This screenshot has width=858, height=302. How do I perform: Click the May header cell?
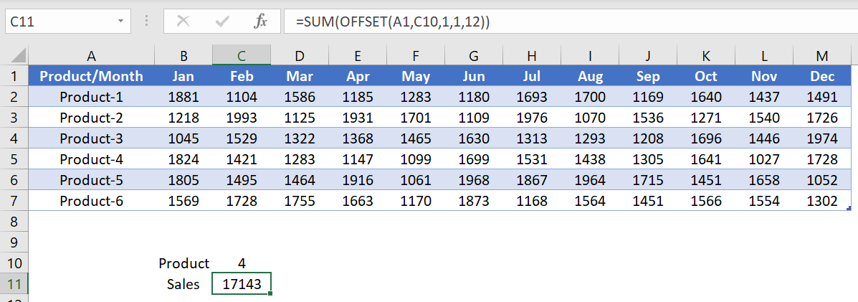pos(416,76)
